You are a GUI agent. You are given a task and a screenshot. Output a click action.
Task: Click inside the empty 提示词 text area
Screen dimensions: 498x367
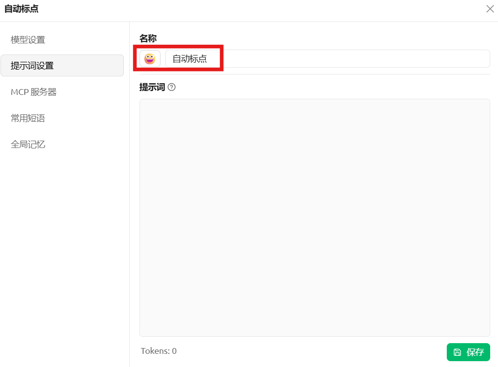pos(315,218)
